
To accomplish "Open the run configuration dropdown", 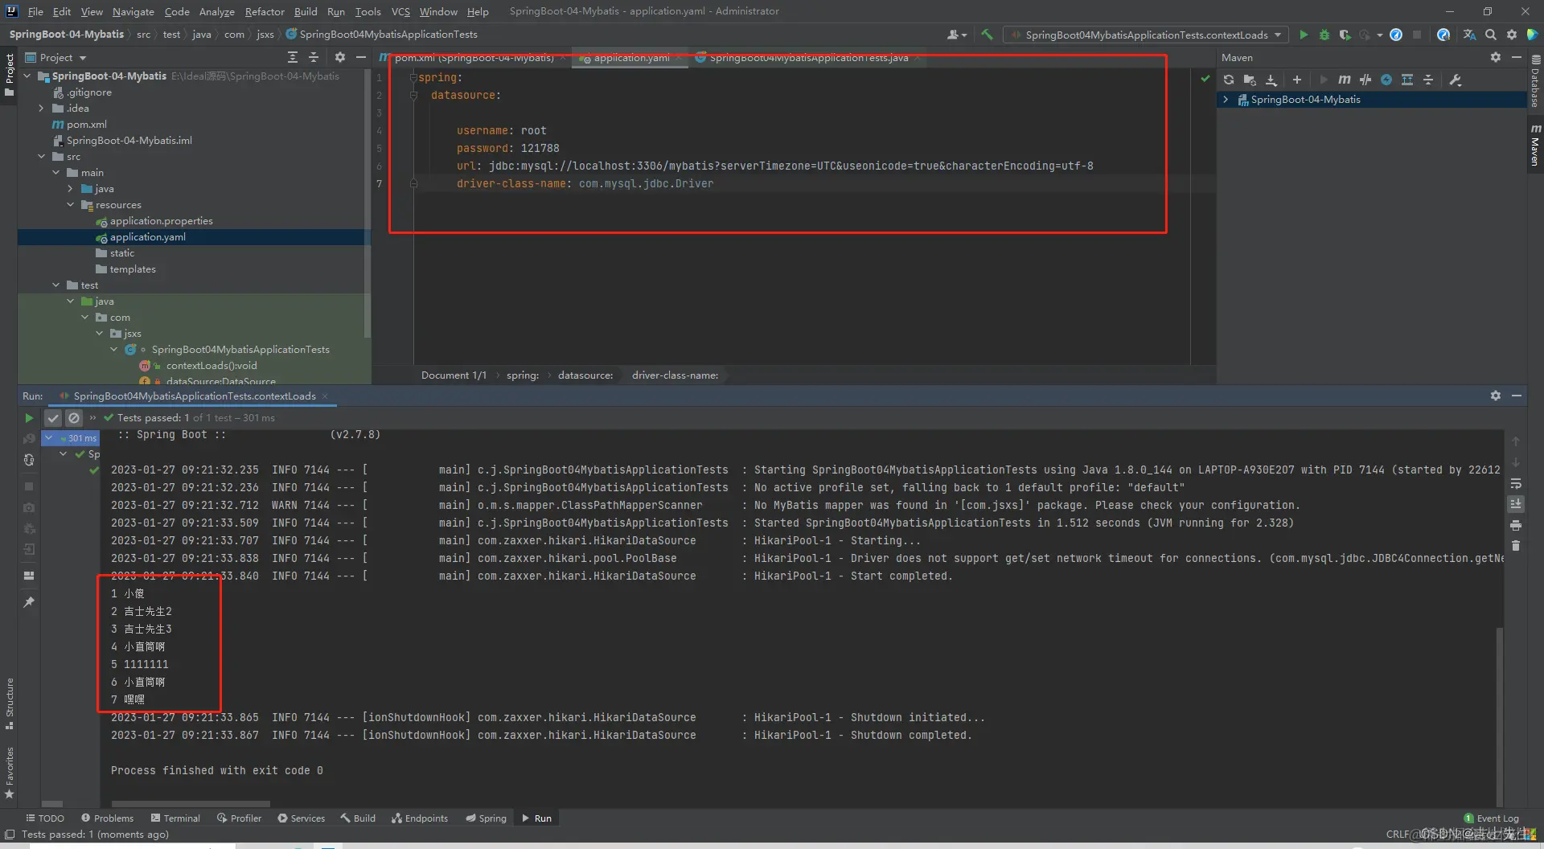I will click(1145, 35).
